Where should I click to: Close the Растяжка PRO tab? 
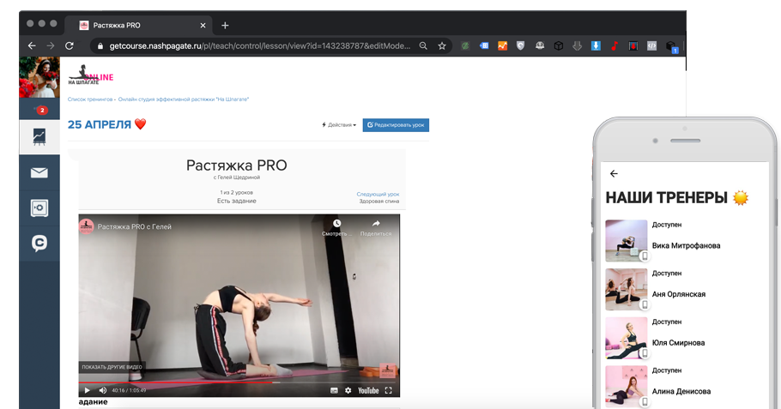[x=203, y=26]
